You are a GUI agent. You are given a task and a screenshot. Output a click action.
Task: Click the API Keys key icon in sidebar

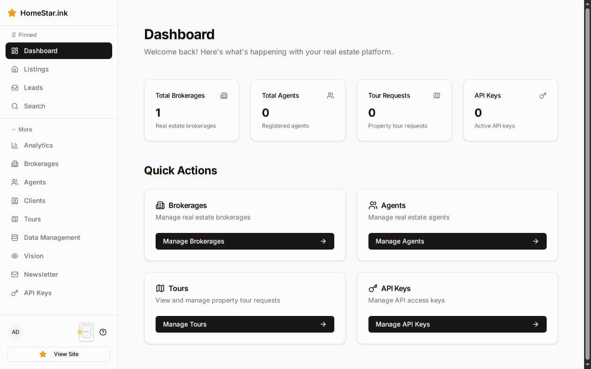15,293
